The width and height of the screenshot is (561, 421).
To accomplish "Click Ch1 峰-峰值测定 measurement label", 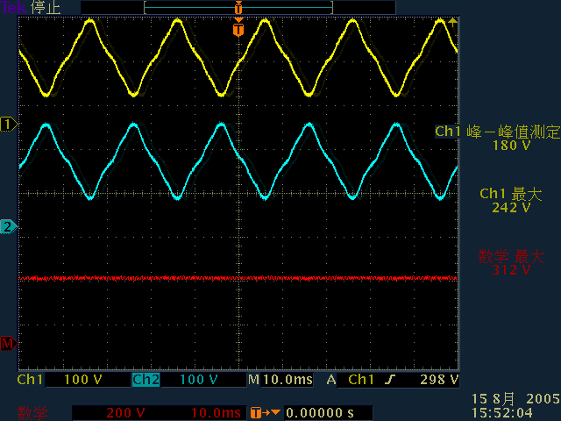I will coord(498,132).
